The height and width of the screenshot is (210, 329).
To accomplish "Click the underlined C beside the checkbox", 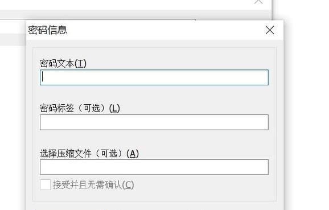I will pyautogui.click(x=128, y=185).
